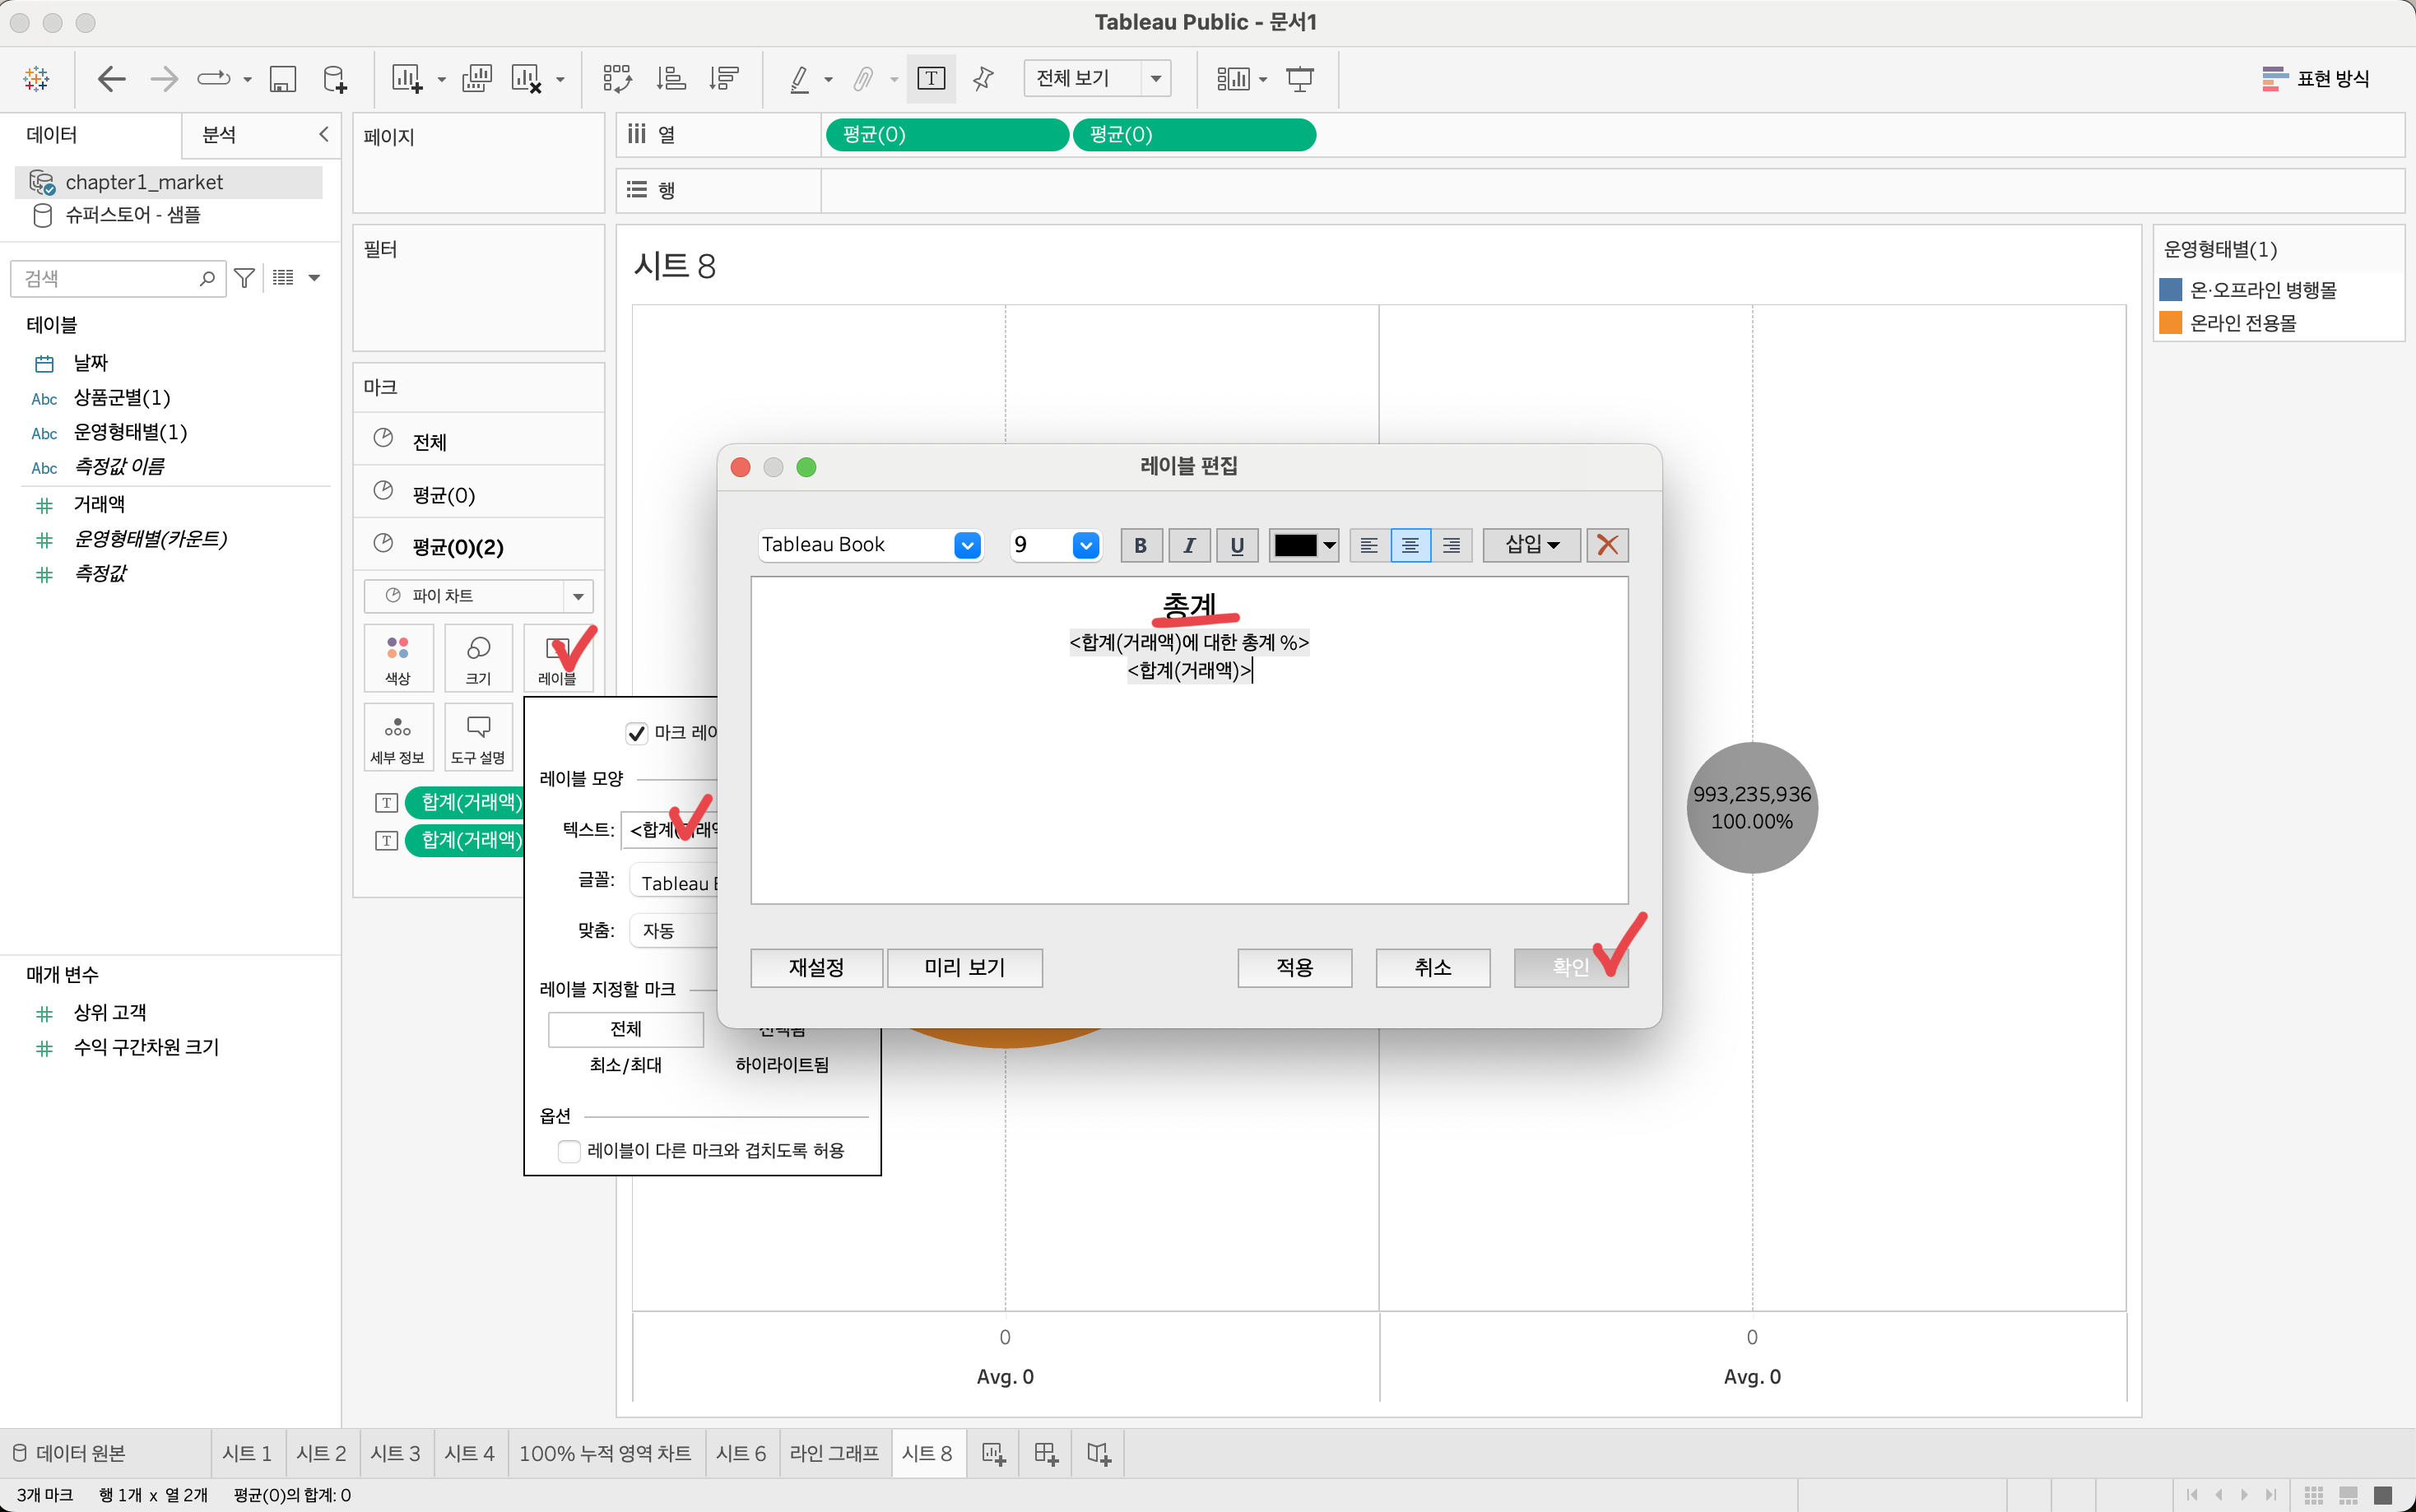This screenshot has width=2416, height=1512.
Task: Click the 적용 apply button
Action: click(x=1294, y=967)
